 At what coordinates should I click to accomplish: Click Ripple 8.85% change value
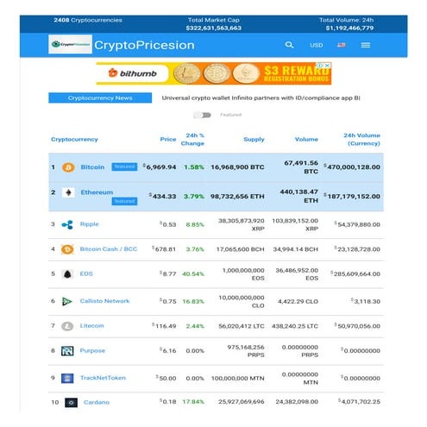click(195, 224)
